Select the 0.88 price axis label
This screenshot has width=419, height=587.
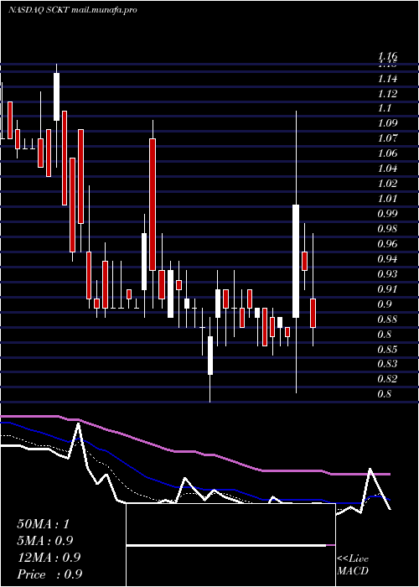click(388, 319)
